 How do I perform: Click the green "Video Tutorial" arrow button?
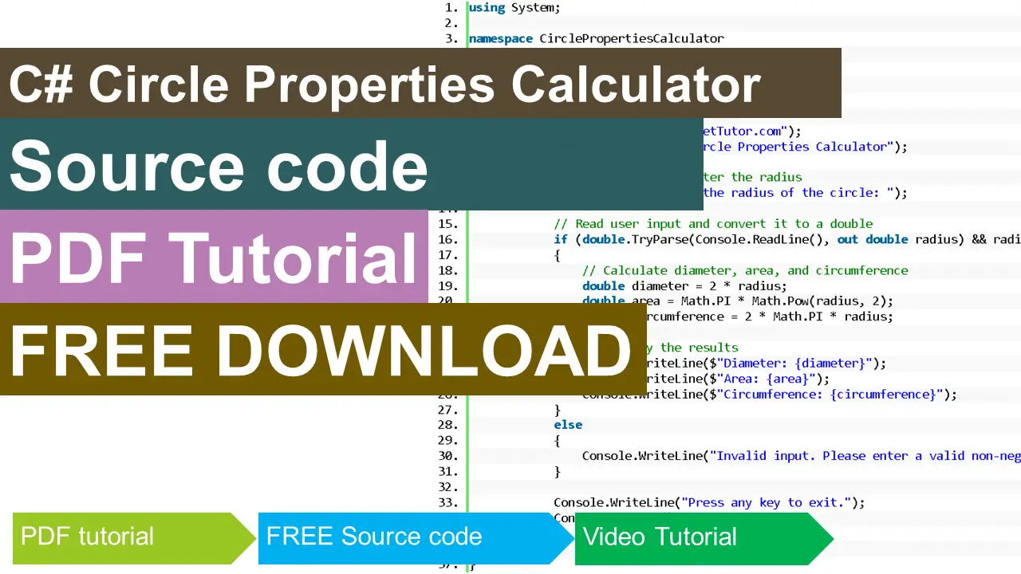pos(704,538)
